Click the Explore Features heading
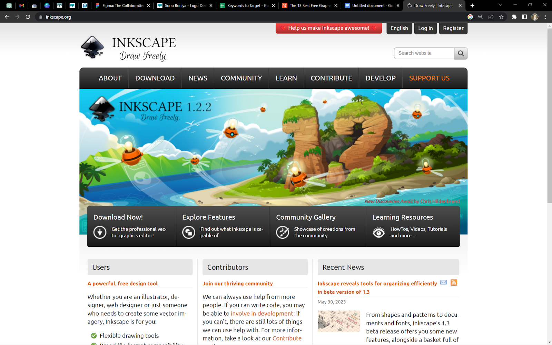This screenshot has height=345, width=552. click(209, 217)
